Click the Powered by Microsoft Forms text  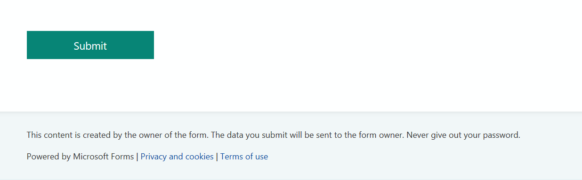[x=80, y=157]
